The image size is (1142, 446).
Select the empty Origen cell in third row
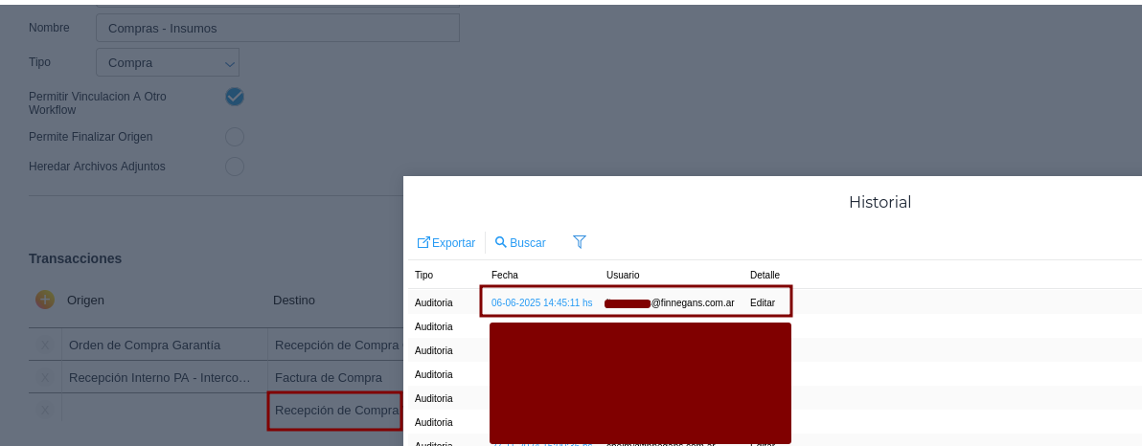(164, 411)
